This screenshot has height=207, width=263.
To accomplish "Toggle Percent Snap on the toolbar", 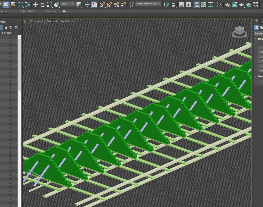I will (x=116, y=4).
